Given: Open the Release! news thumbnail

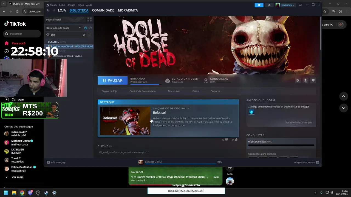Looking at the screenshot, I should coord(125,121).
